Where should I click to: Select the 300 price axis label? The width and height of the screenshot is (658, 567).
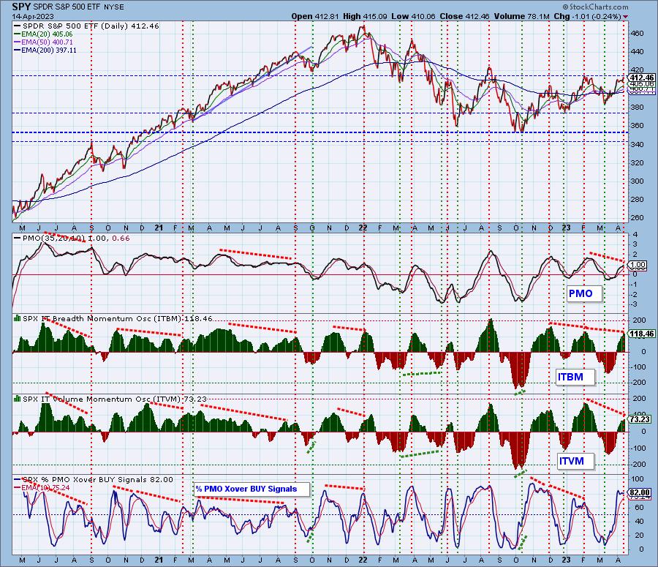637,181
